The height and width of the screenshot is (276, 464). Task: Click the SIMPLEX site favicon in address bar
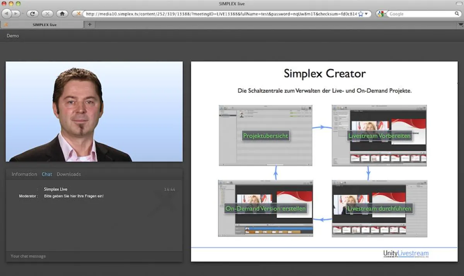pyautogui.click(x=79, y=14)
